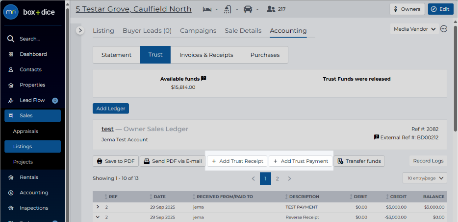Click the help icon beside External Ref
Image resolution: width=458 pixels, height=222 pixels.
[377, 137]
